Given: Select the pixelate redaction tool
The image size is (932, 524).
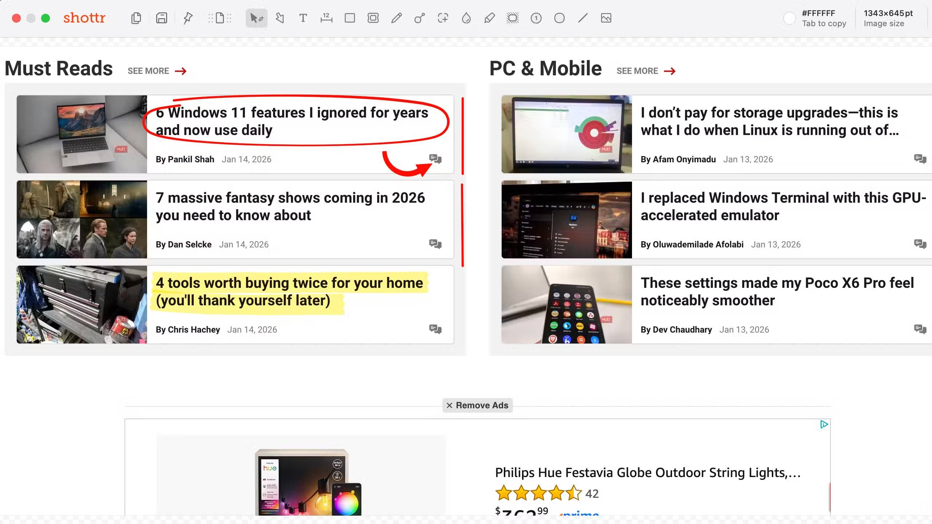Looking at the screenshot, I should [513, 18].
